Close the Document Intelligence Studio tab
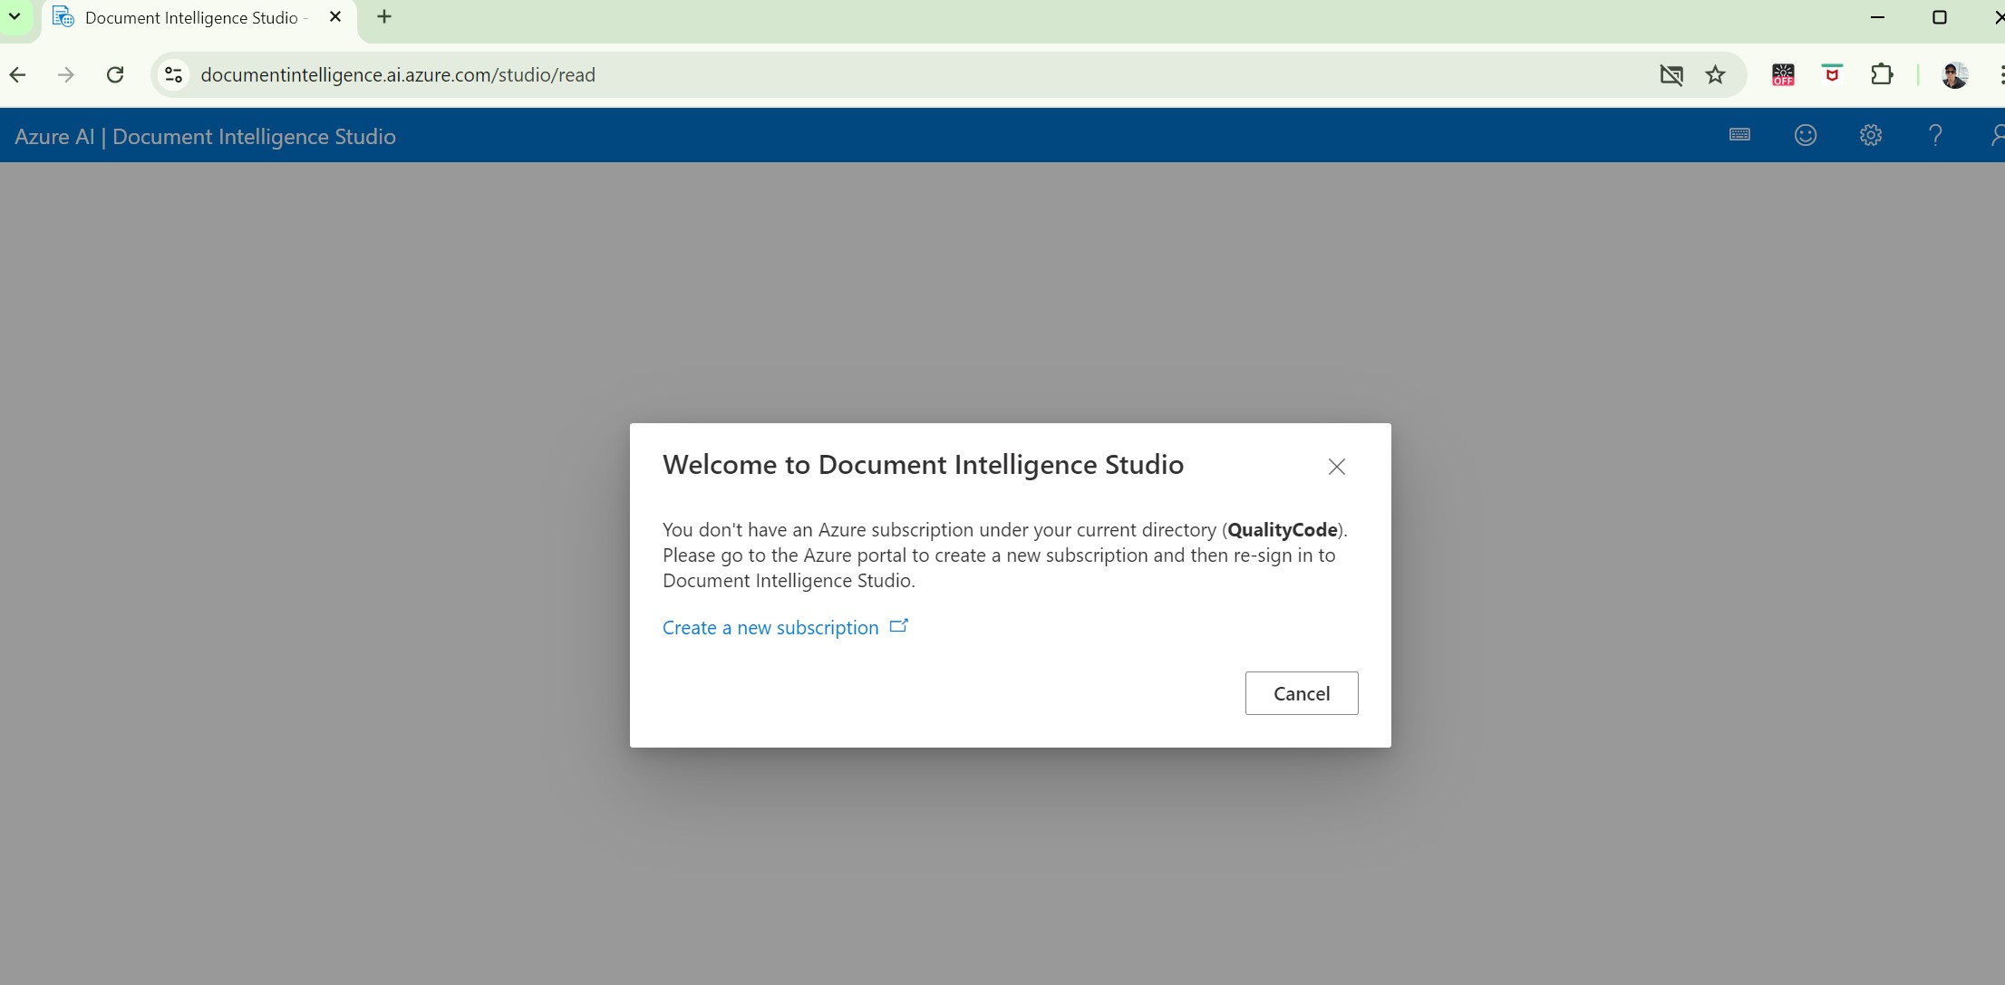The width and height of the screenshot is (2005, 985). click(335, 16)
